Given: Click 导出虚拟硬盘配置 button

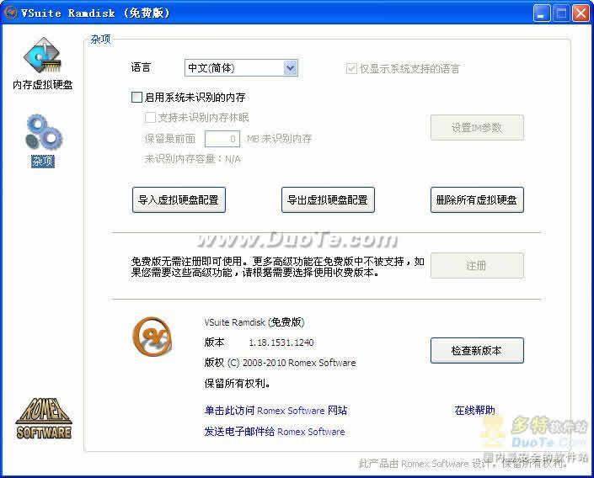Looking at the screenshot, I should [328, 199].
